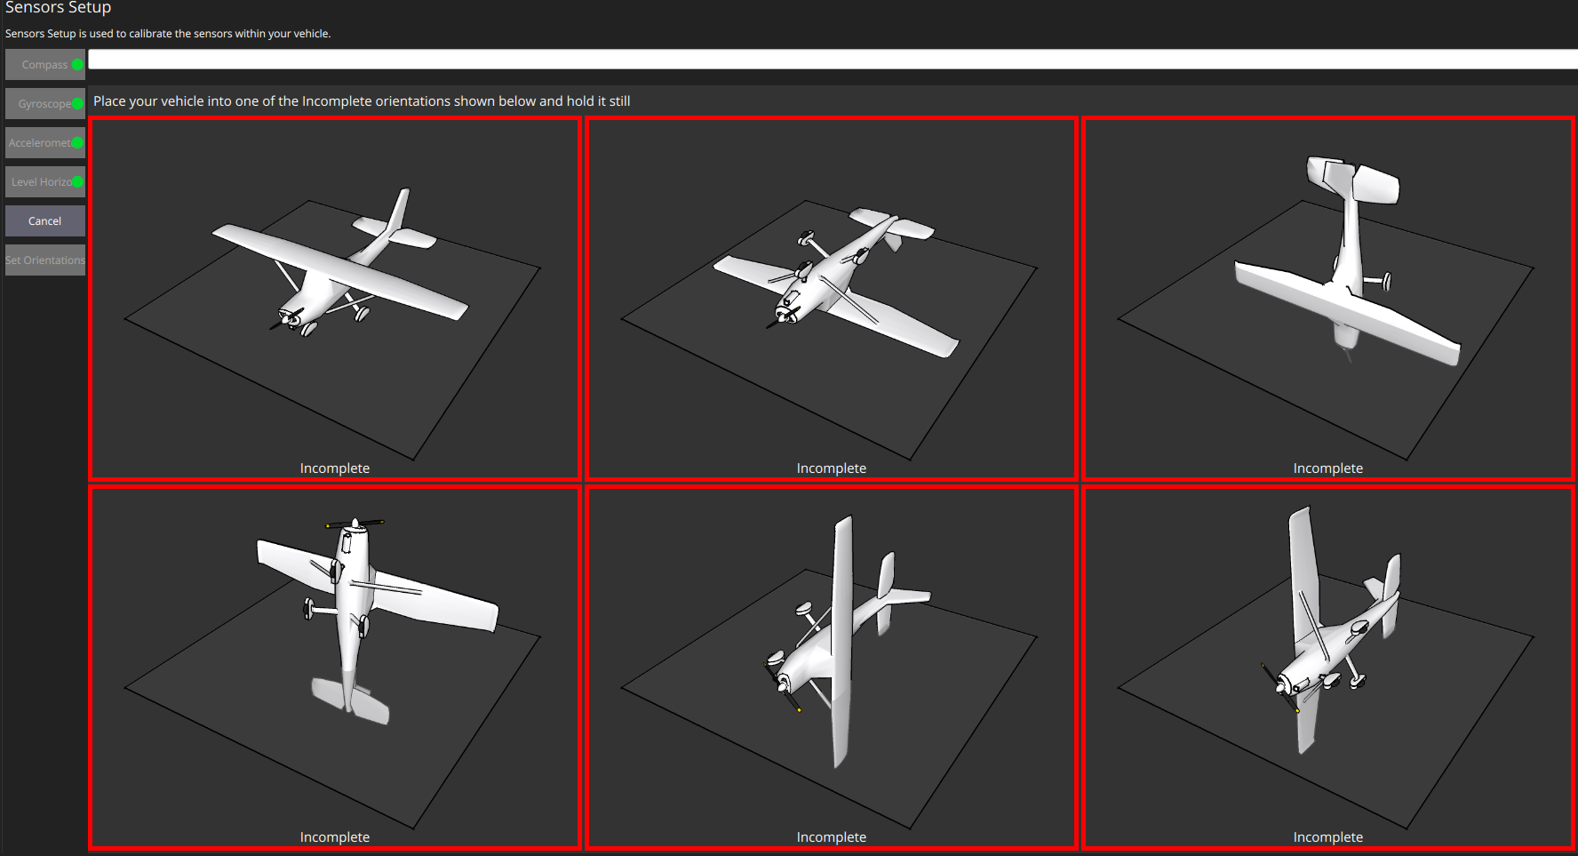Image resolution: width=1578 pixels, height=856 pixels.
Task: Click the Compass green status indicator
Action: [78, 65]
